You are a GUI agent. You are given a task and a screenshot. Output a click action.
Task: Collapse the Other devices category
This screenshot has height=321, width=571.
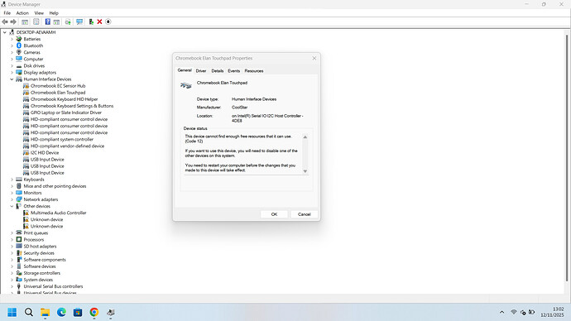click(12, 206)
